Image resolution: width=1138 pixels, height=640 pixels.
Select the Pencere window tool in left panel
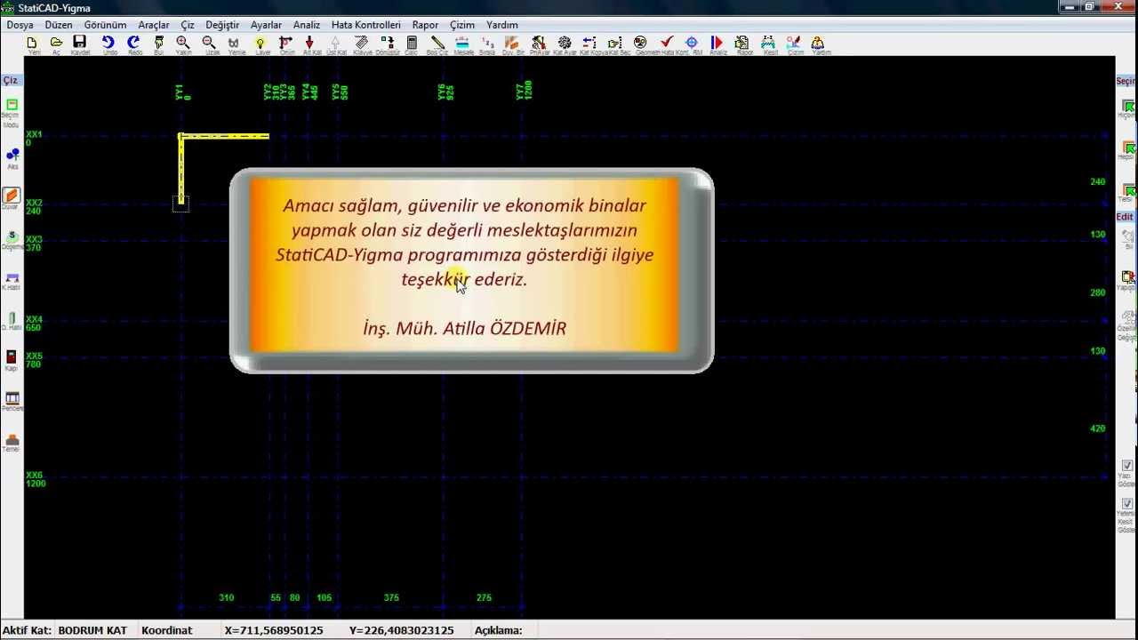(12, 401)
